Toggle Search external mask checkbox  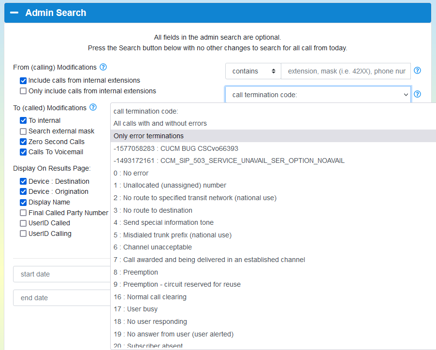23,131
